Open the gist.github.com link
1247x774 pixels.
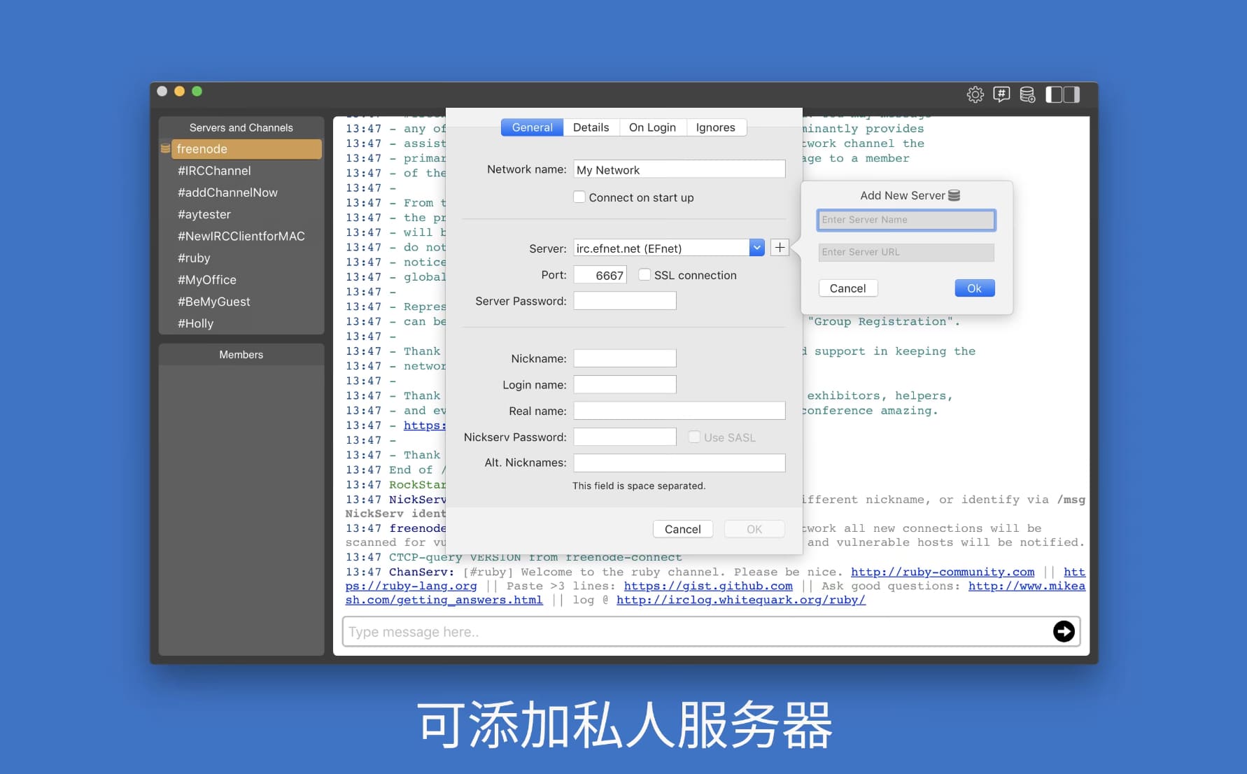click(708, 586)
